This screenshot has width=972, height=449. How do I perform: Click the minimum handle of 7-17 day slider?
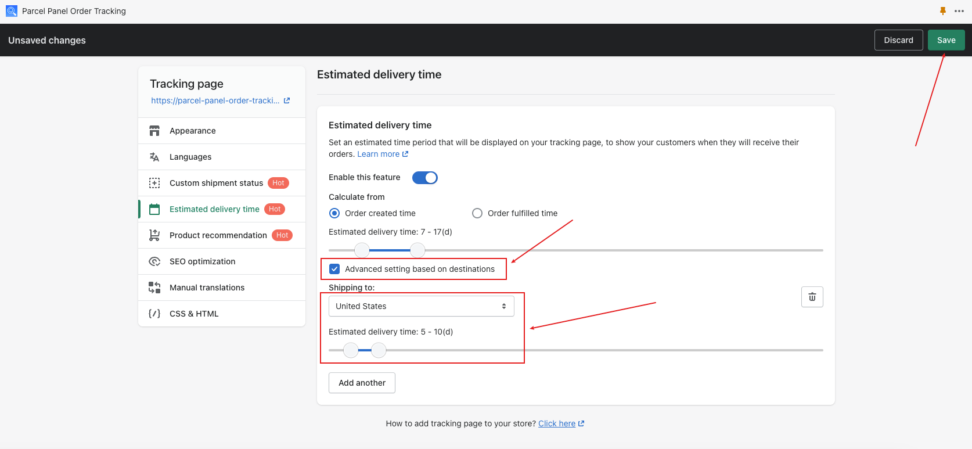coord(362,250)
